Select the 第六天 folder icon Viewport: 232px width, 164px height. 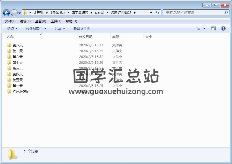[9, 57]
